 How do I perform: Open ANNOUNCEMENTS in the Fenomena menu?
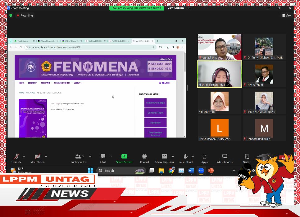62,83
